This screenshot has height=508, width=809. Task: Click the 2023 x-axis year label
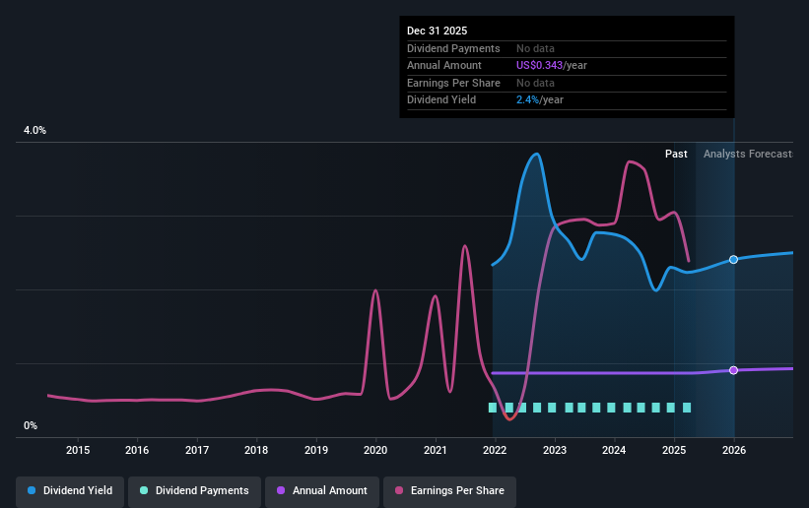[x=555, y=450]
